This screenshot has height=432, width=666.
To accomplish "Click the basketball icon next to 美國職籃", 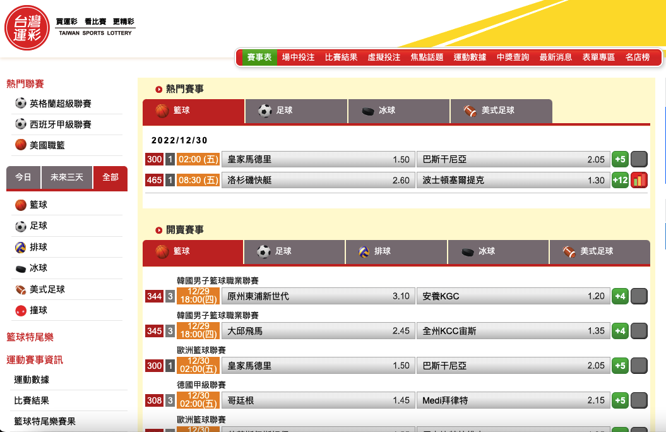I will [x=21, y=145].
